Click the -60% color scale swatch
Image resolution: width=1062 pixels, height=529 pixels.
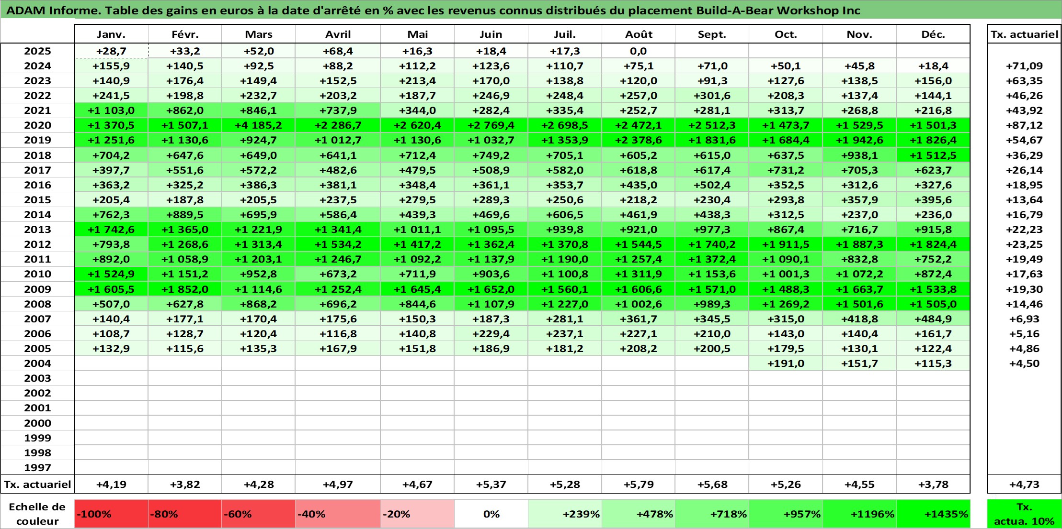click(258, 514)
